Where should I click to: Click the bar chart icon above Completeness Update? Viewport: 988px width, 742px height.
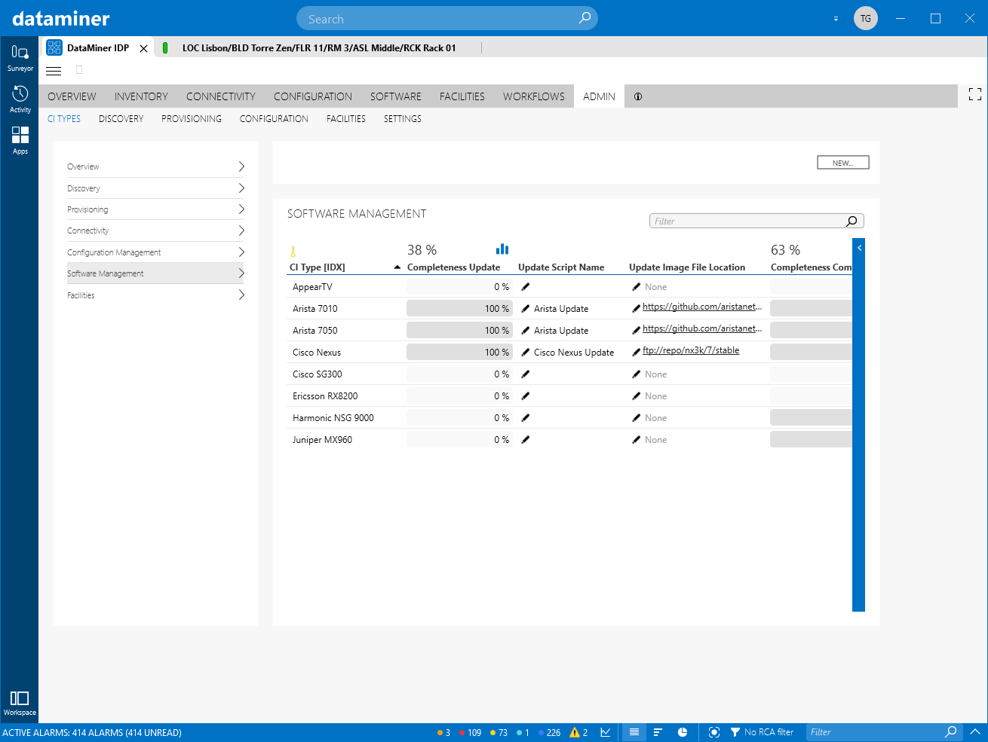502,249
